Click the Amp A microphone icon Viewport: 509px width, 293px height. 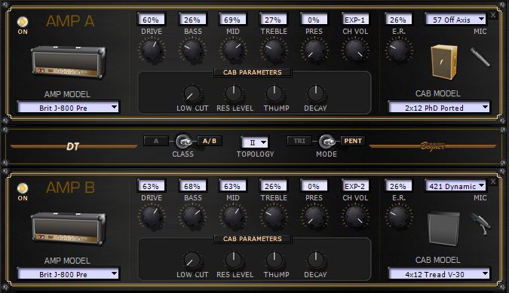click(480, 57)
